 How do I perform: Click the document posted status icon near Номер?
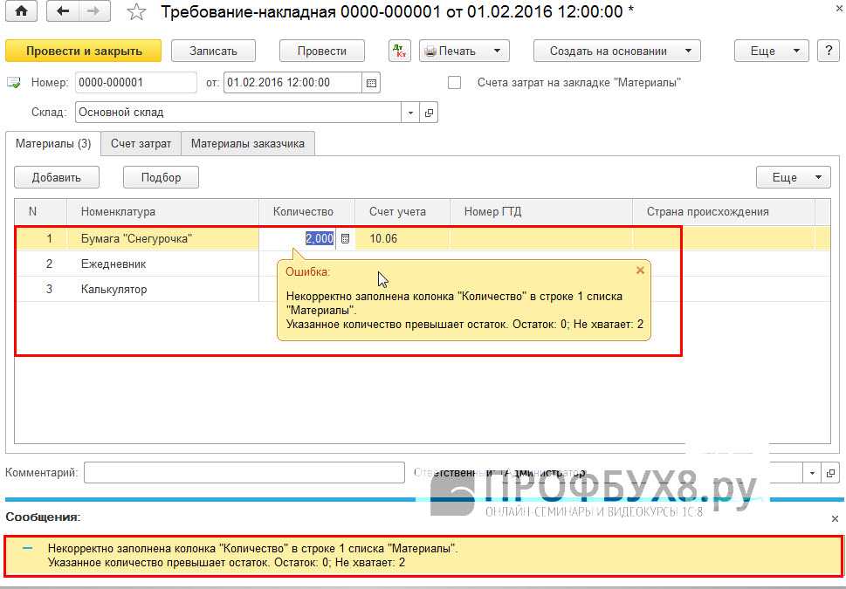point(13,83)
